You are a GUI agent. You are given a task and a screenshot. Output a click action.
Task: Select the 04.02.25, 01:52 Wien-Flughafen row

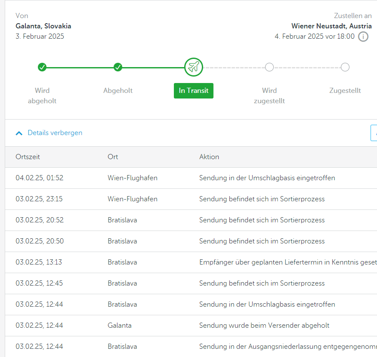(189, 178)
